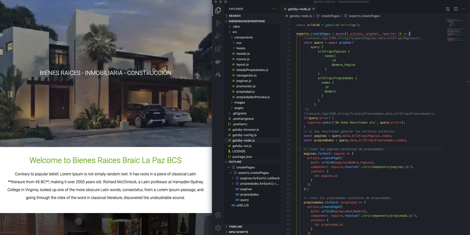Viewport: 470px width, 235px height.
Task: Split the editor to the right
Action: tap(456, 9)
